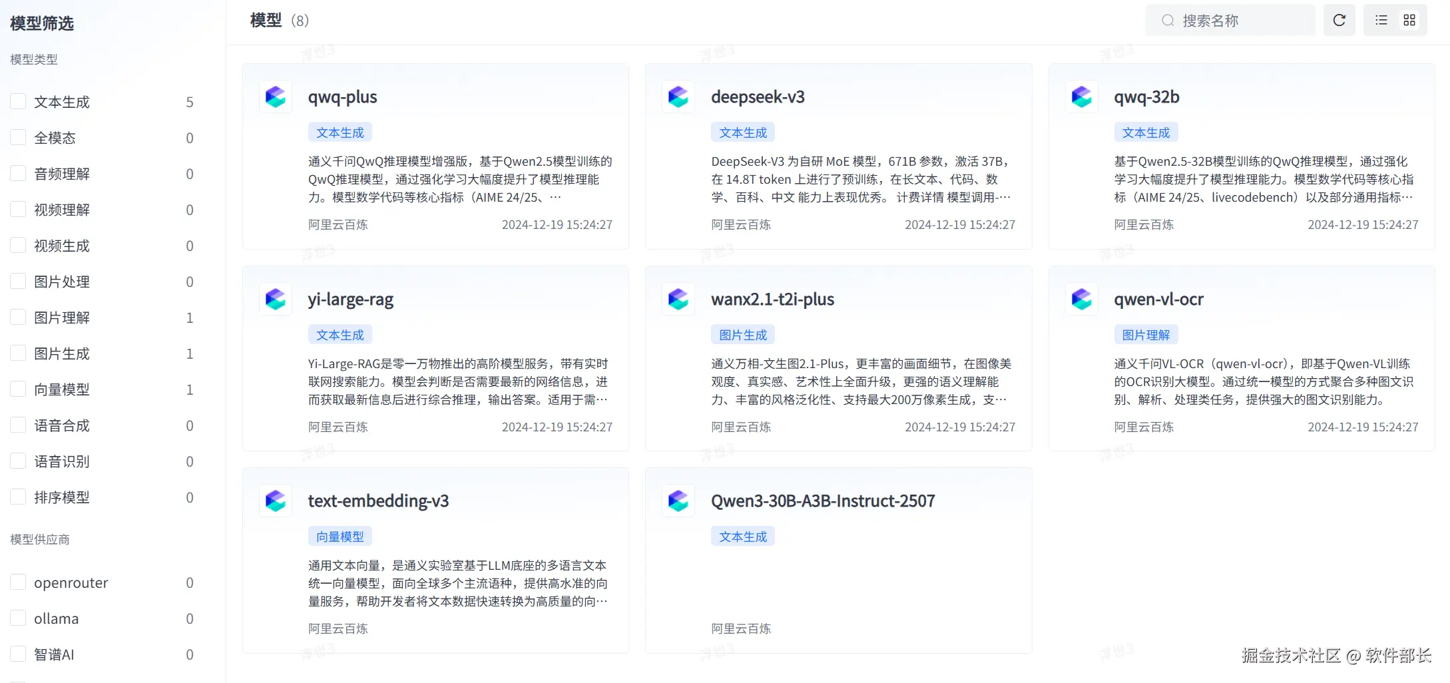Click the refresh icon button
1450x683 pixels.
coord(1339,21)
